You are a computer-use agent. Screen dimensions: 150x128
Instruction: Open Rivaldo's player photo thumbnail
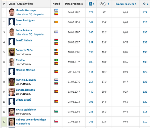pyautogui.click(x=11, y=62)
